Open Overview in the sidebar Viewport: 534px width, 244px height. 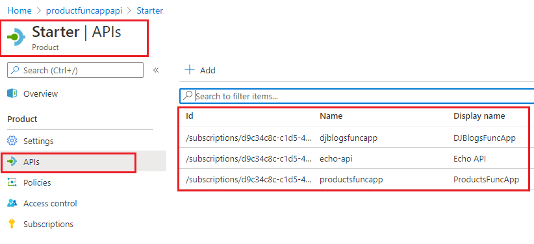pos(40,93)
